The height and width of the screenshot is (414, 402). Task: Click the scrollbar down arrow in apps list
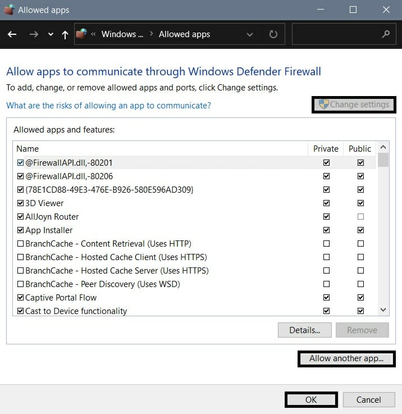click(x=383, y=310)
